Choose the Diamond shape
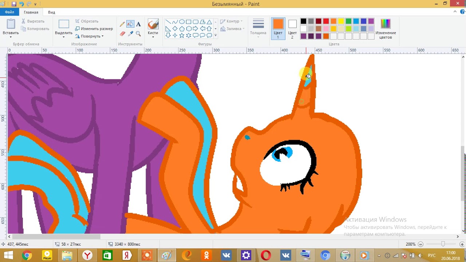 pos(175,29)
